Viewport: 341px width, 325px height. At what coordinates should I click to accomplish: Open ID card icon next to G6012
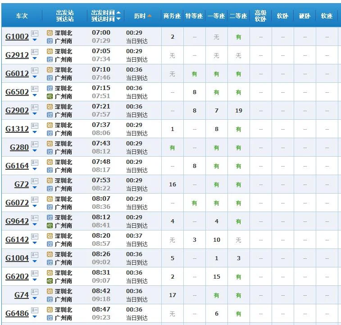tap(35, 70)
